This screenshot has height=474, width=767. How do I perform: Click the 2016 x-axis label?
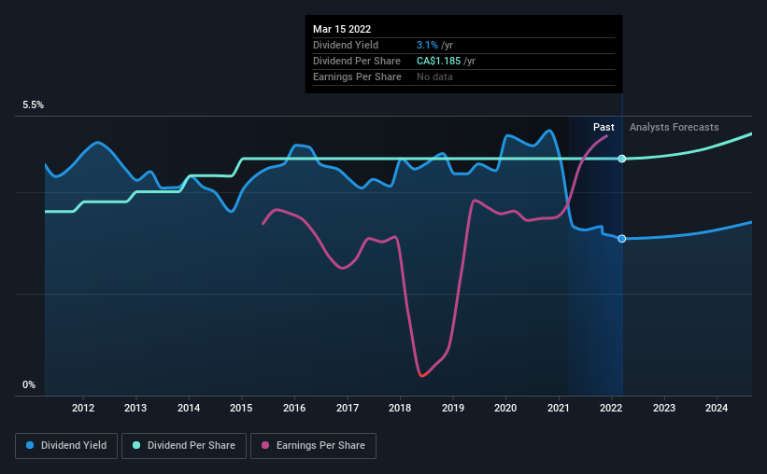pyautogui.click(x=294, y=408)
